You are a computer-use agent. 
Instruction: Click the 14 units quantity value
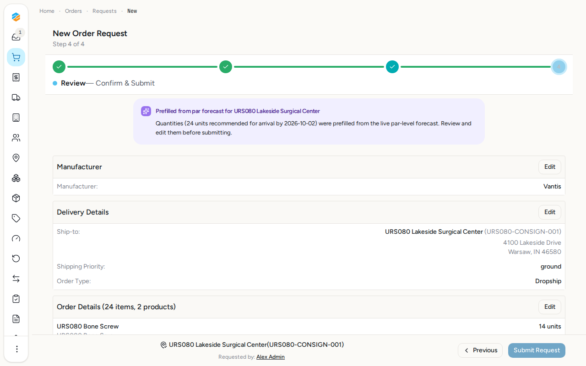pyautogui.click(x=550, y=326)
